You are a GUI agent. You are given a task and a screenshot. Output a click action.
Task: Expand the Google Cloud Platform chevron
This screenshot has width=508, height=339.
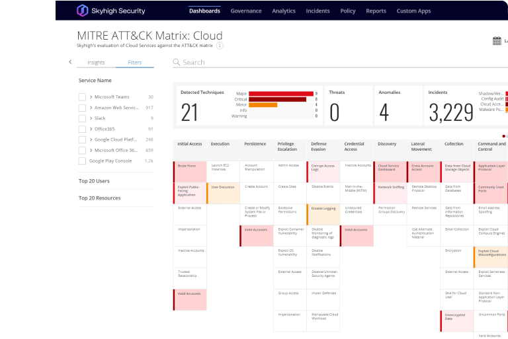[91, 139]
